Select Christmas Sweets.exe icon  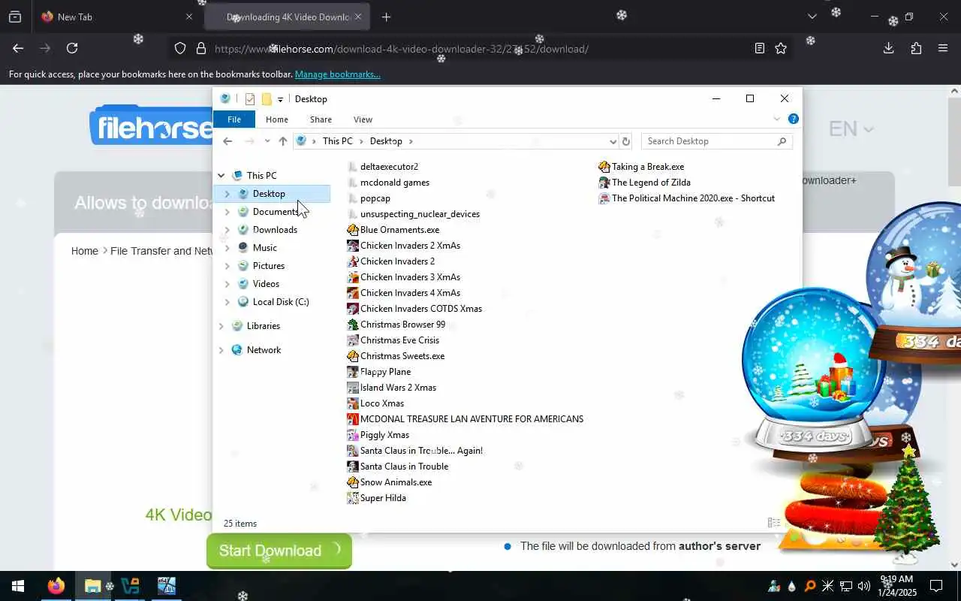[x=353, y=356]
